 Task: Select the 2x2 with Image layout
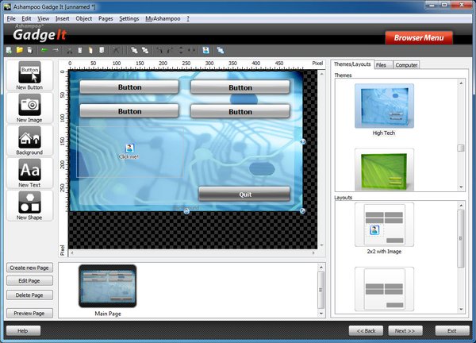tap(384, 224)
